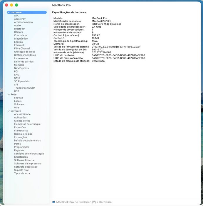Click the serial number C02ZTET3MD6T
Screen dimensions: 203x206
click(x=101, y=52)
